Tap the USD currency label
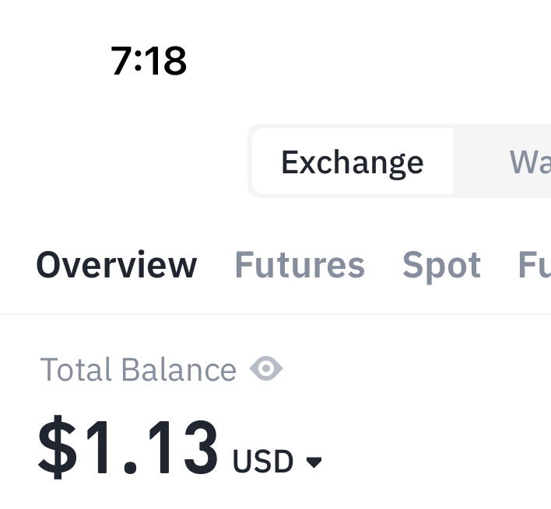551x509 pixels. pyautogui.click(x=263, y=462)
